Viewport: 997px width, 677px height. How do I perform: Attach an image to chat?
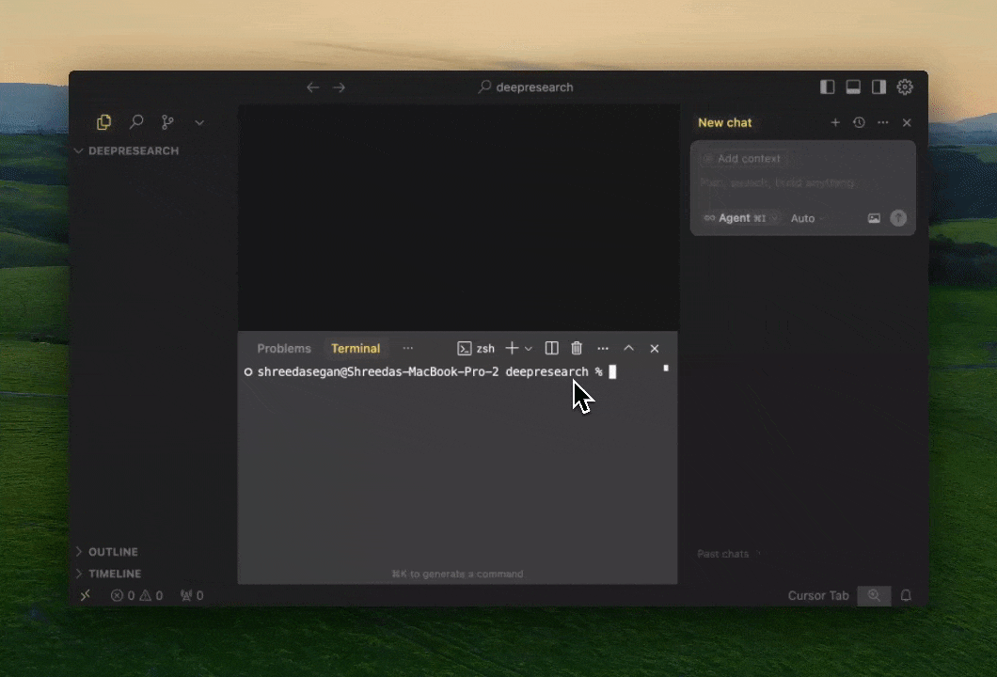874,218
